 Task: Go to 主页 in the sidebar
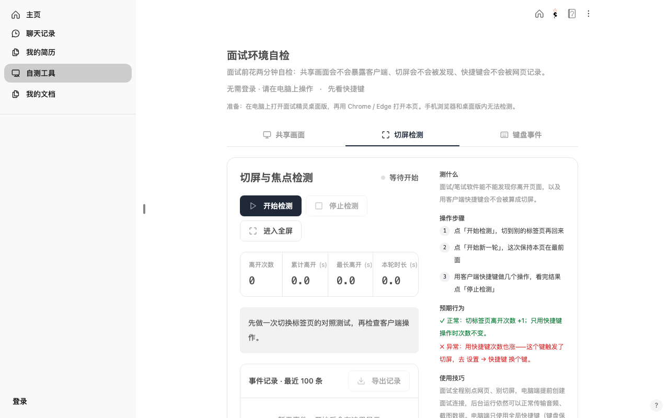pos(68,15)
